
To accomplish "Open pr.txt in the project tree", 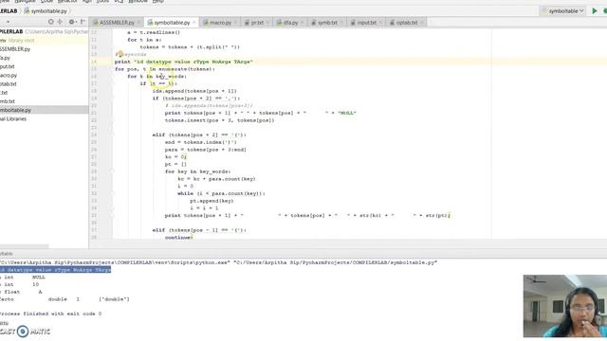I will (4, 93).
